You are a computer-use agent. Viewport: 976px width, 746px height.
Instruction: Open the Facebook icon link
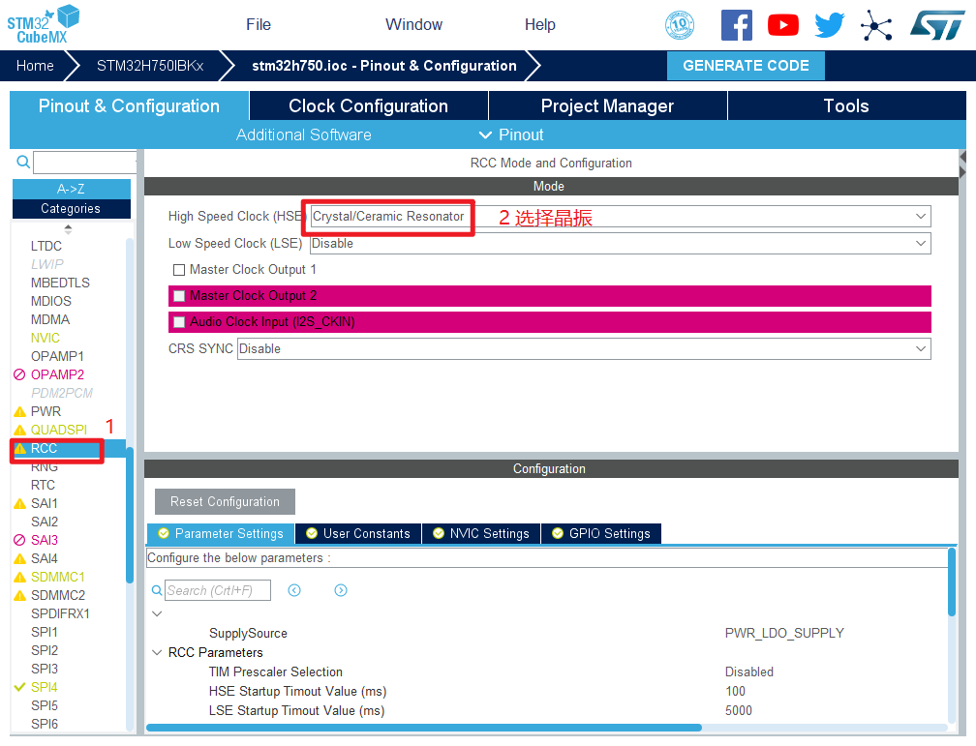(x=736, y=25)
